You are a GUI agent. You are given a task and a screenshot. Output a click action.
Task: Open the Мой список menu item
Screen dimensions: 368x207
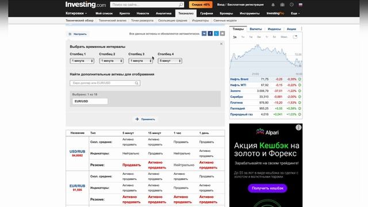[x=104, y=13]
